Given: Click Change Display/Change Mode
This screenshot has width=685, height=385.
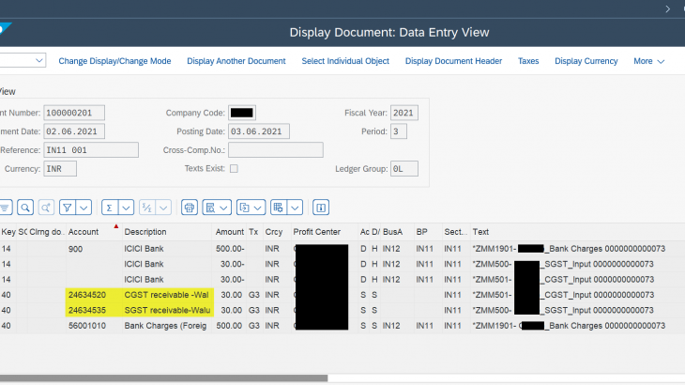Looking at the screenshot, I should click(x=114, y=61).
